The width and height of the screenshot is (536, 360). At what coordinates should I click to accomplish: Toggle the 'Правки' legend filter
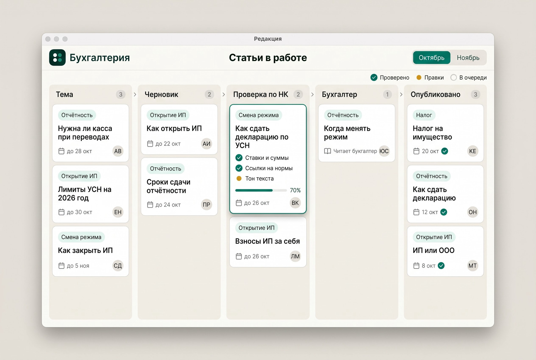pyautogui.click(x=430, y=77)
